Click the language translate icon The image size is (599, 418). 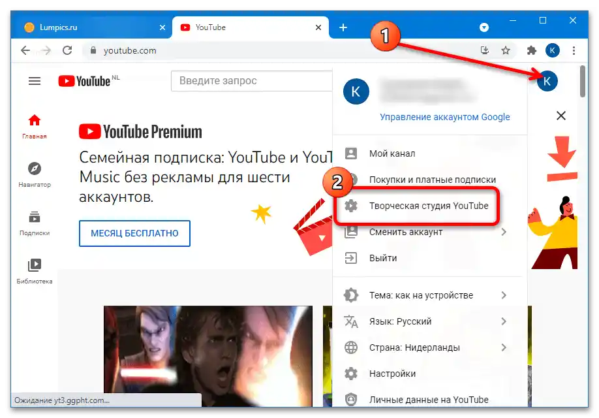click(x=350, y=321)
